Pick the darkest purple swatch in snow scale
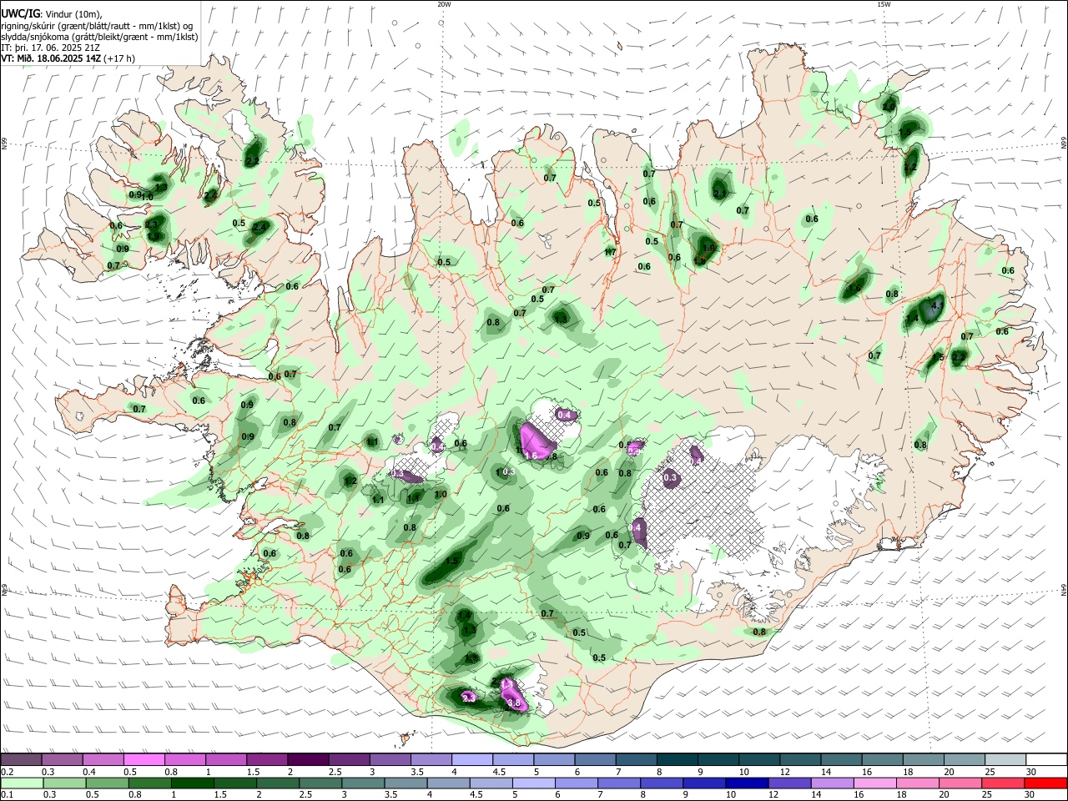Screen dimensions: 1068x801 click(x=308, y=759)
